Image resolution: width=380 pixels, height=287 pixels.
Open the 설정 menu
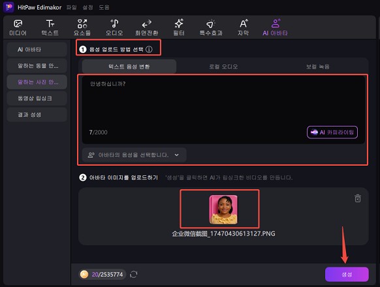[x=87, y=8]
